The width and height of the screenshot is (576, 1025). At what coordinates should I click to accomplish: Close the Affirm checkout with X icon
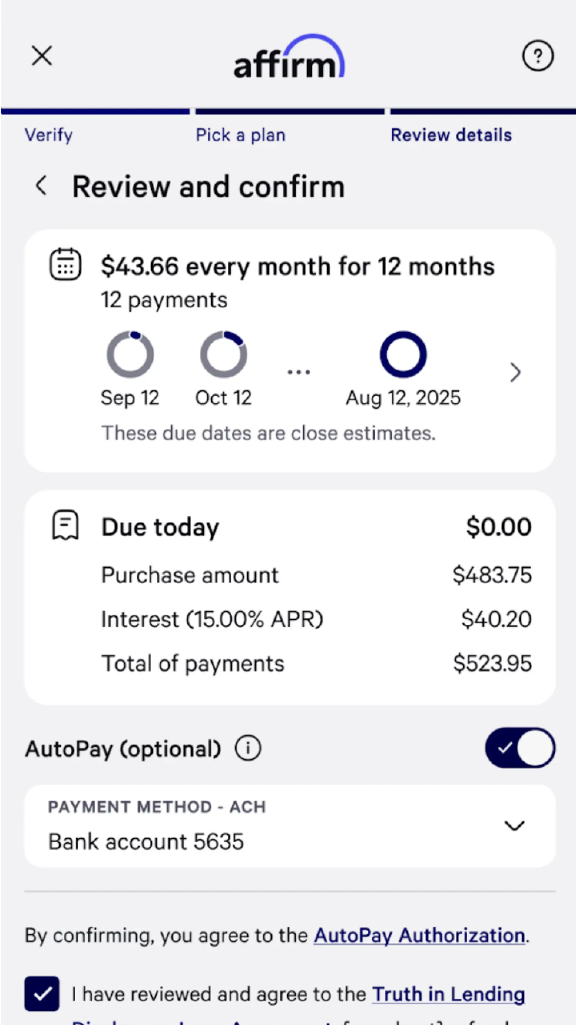pos(42,56)
